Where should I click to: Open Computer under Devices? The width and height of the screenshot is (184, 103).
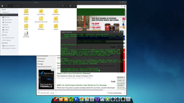coord(9,40)
